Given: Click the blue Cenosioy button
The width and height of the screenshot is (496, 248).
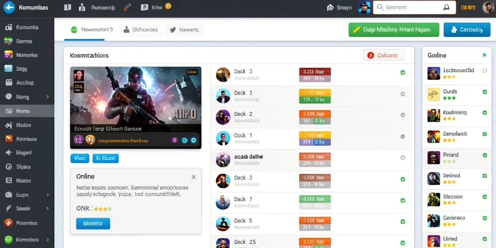Looking at the screenshot, I should [x=467, y=30].
